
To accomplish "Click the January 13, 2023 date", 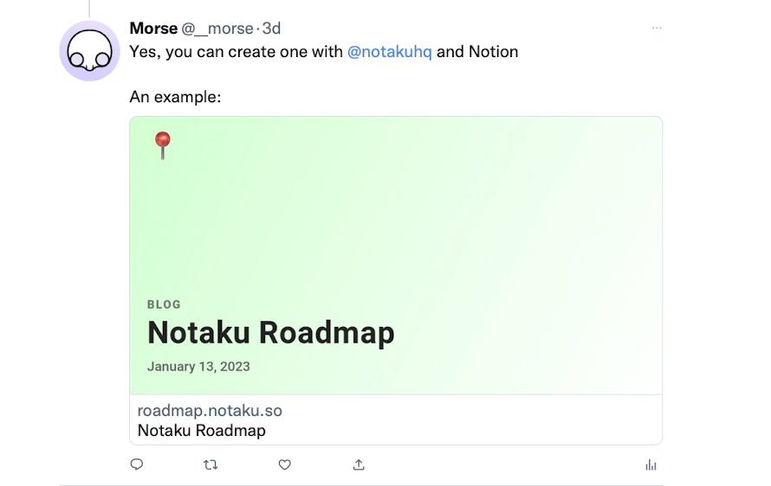I will click(x=198, y=367).
